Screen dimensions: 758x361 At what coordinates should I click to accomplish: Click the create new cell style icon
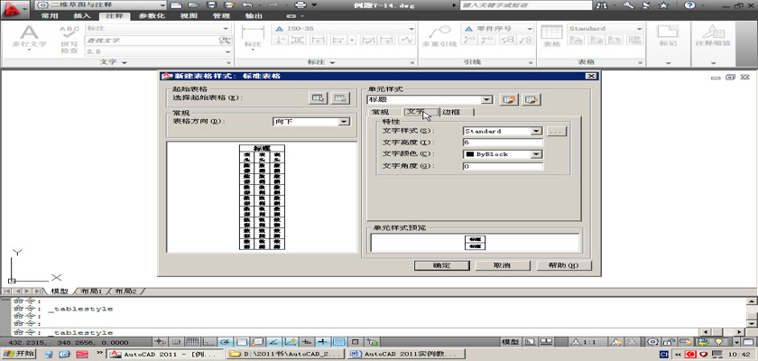pos(509,99)
